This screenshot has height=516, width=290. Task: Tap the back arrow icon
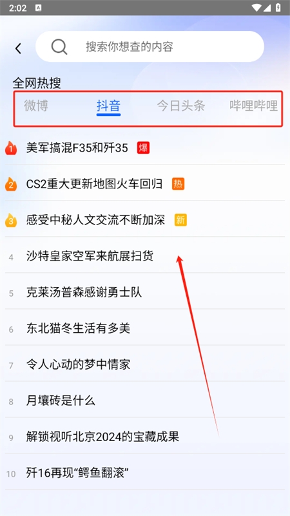pos(18,48)
